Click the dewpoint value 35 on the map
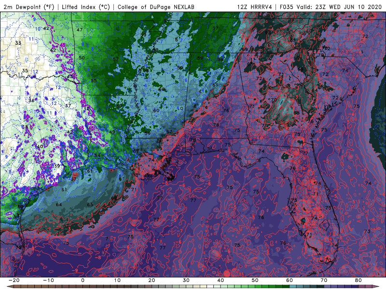Image resolution: width=386 pixels, height=289 pixels. coord(25,71)
